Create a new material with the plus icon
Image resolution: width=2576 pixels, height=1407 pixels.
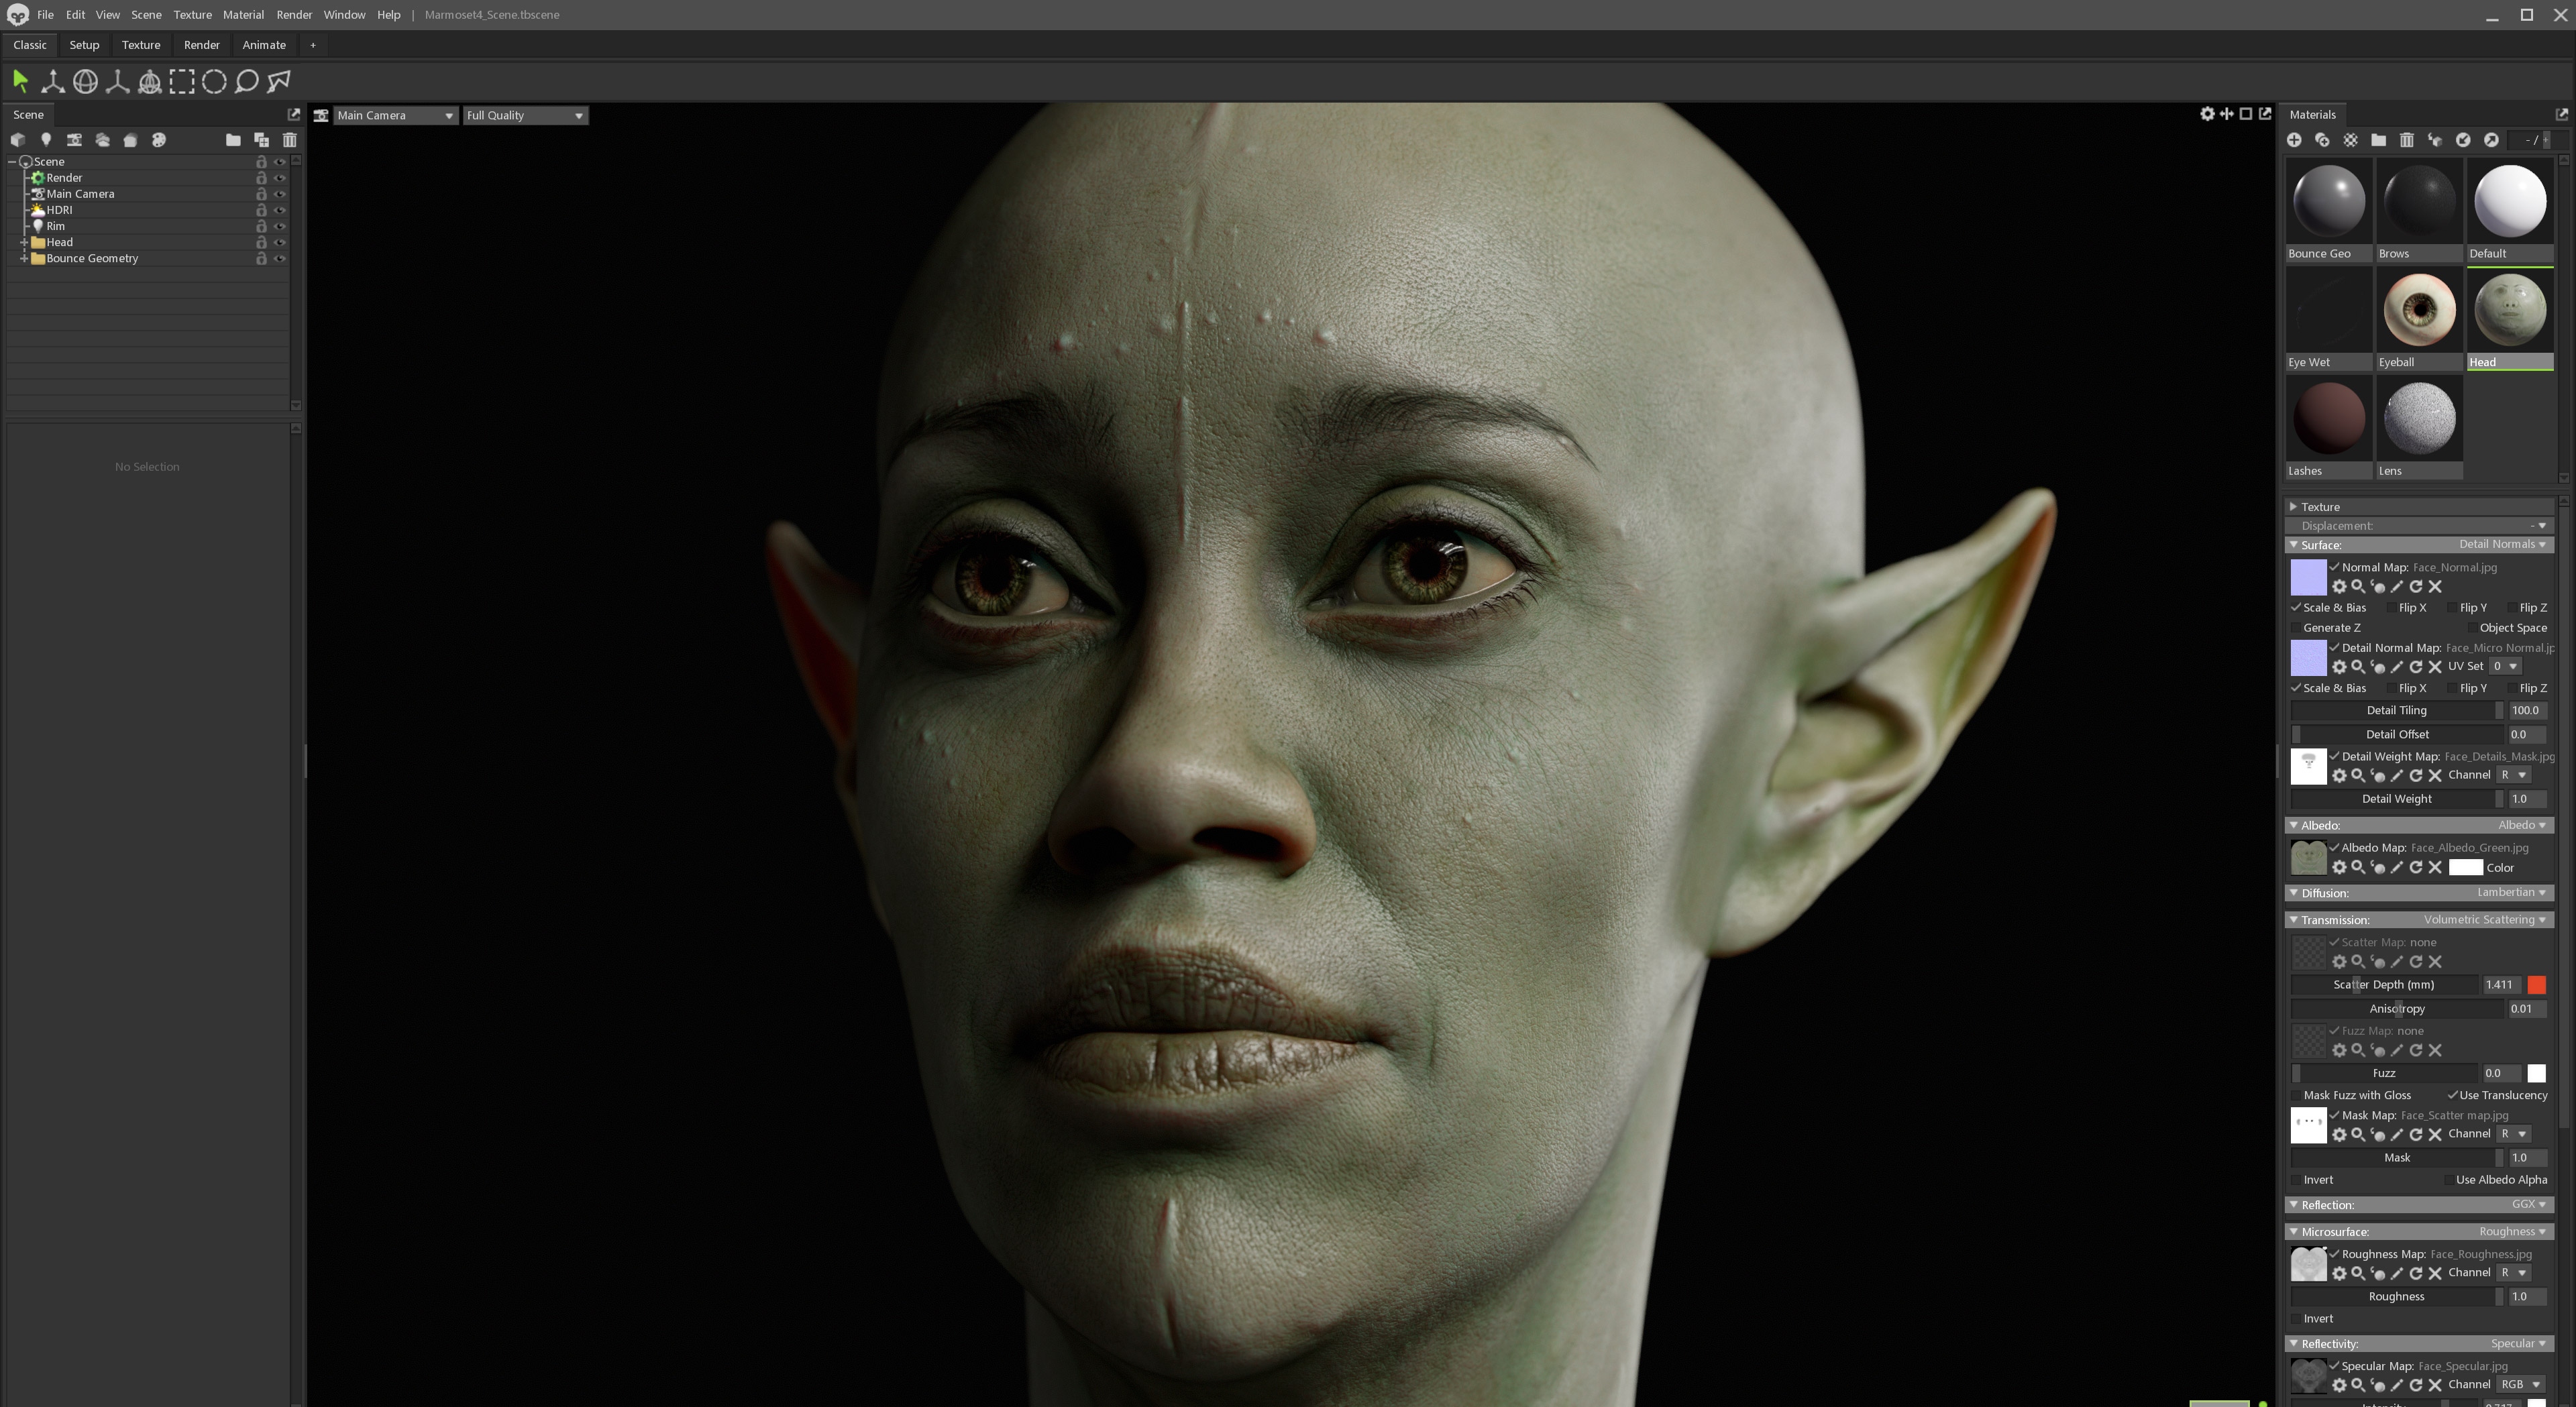tap(2295, 140)
